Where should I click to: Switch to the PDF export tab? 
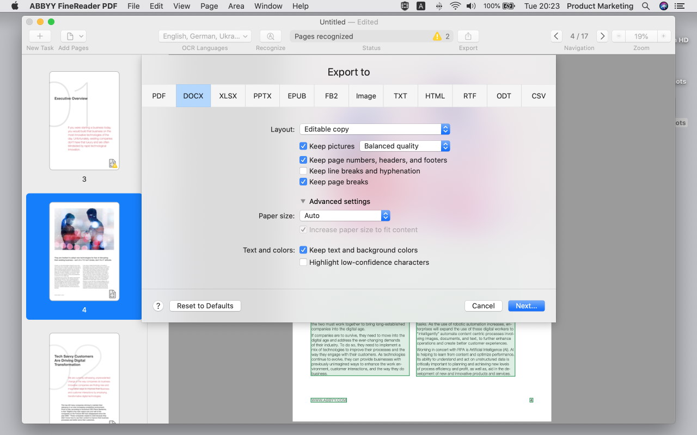click(x=159, y=96)
